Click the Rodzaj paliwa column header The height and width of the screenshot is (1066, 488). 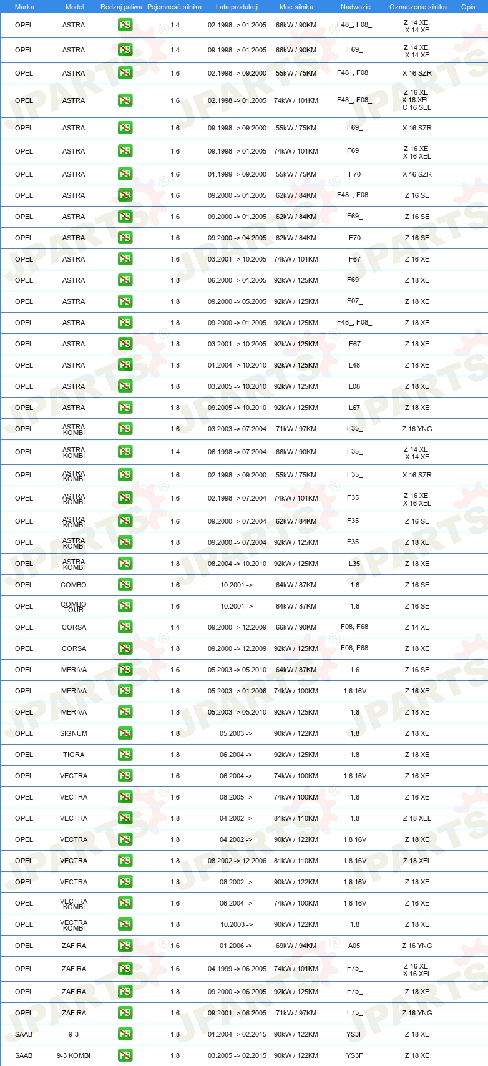(121, 7)
